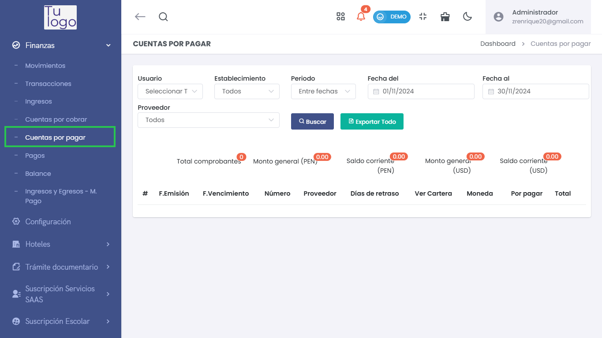Click the search magnifier in the top bar
This screenshot has width=602, height=338.
point(163,17)
